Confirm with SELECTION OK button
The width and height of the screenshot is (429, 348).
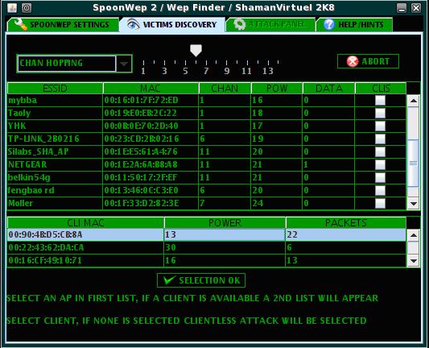point(201,280)
